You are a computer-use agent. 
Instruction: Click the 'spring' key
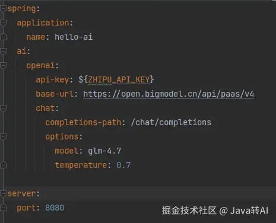click(x=22, y=9)
